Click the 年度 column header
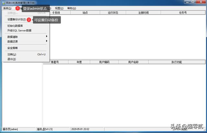Image resolution: width=207 pixels, height=133 pixels. 79,62
